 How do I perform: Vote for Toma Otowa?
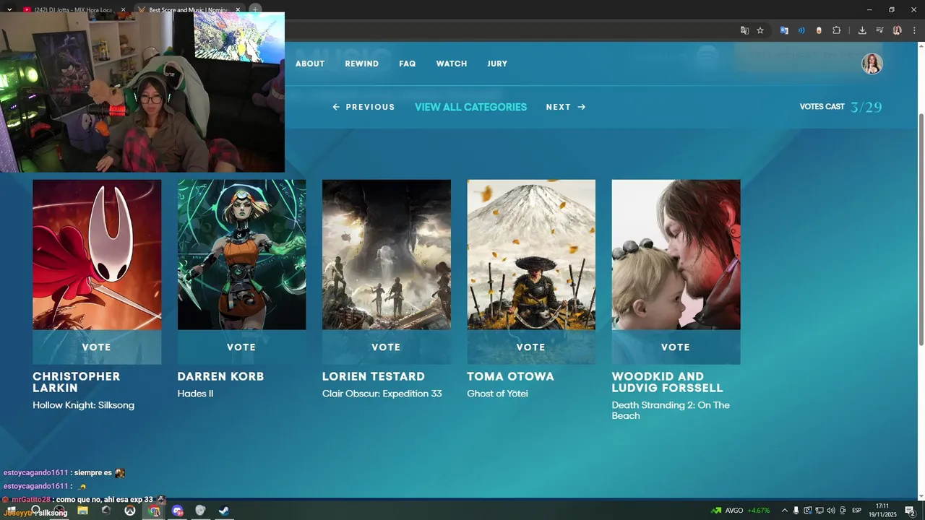[531, 347]
